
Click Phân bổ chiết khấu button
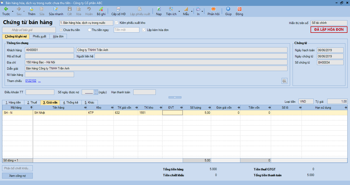coord(17,168)
